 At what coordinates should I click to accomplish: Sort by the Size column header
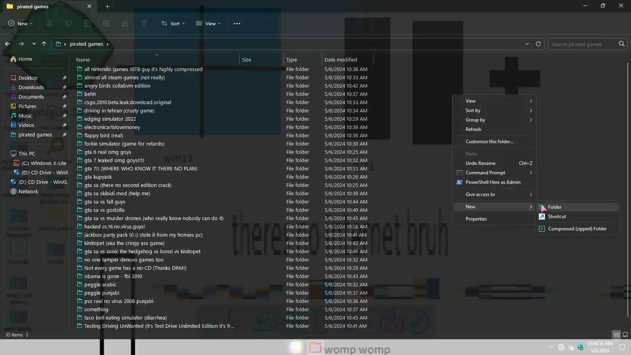(x=261, y=60)
